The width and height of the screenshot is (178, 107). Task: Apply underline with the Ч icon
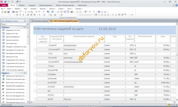coord(23,15)
